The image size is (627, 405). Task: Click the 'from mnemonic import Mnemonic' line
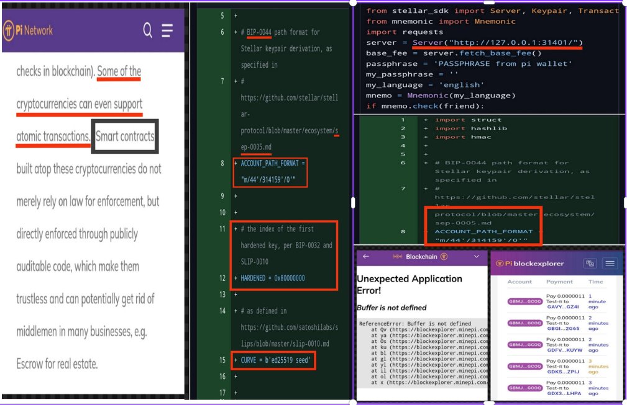(441, 21)
